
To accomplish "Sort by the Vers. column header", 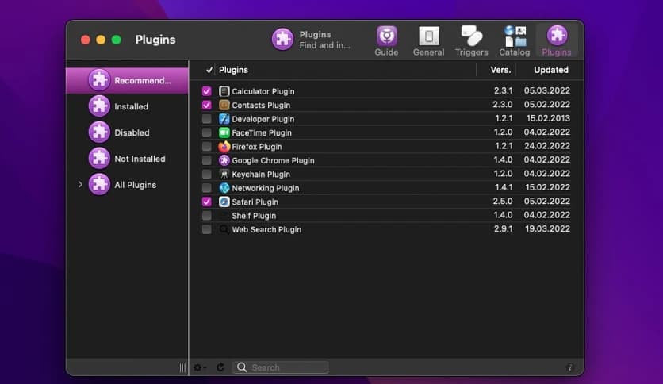I will point(500,70).
